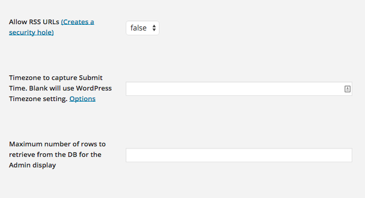
Task: Expand the true/false combo box for RSS URLs
Action: [143, 28]
